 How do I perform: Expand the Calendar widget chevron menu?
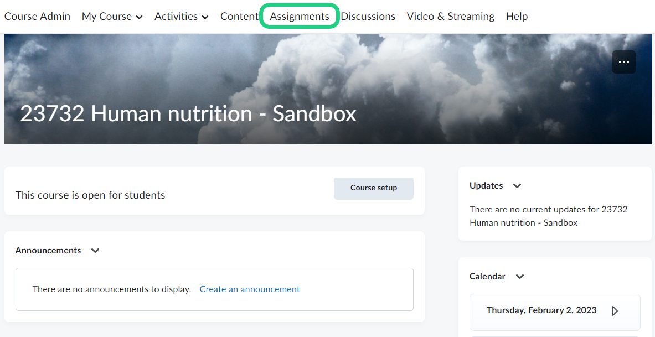tap(519, 277)
